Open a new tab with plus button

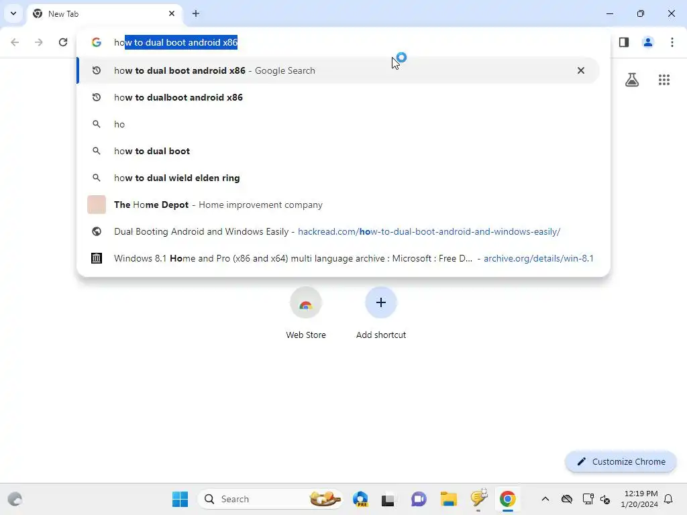[196, 13]
